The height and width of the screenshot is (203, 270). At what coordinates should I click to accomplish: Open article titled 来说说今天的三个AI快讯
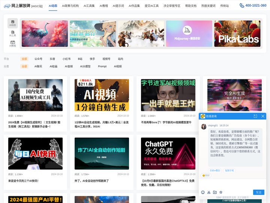pyautogui.click(x=23, y=181)
